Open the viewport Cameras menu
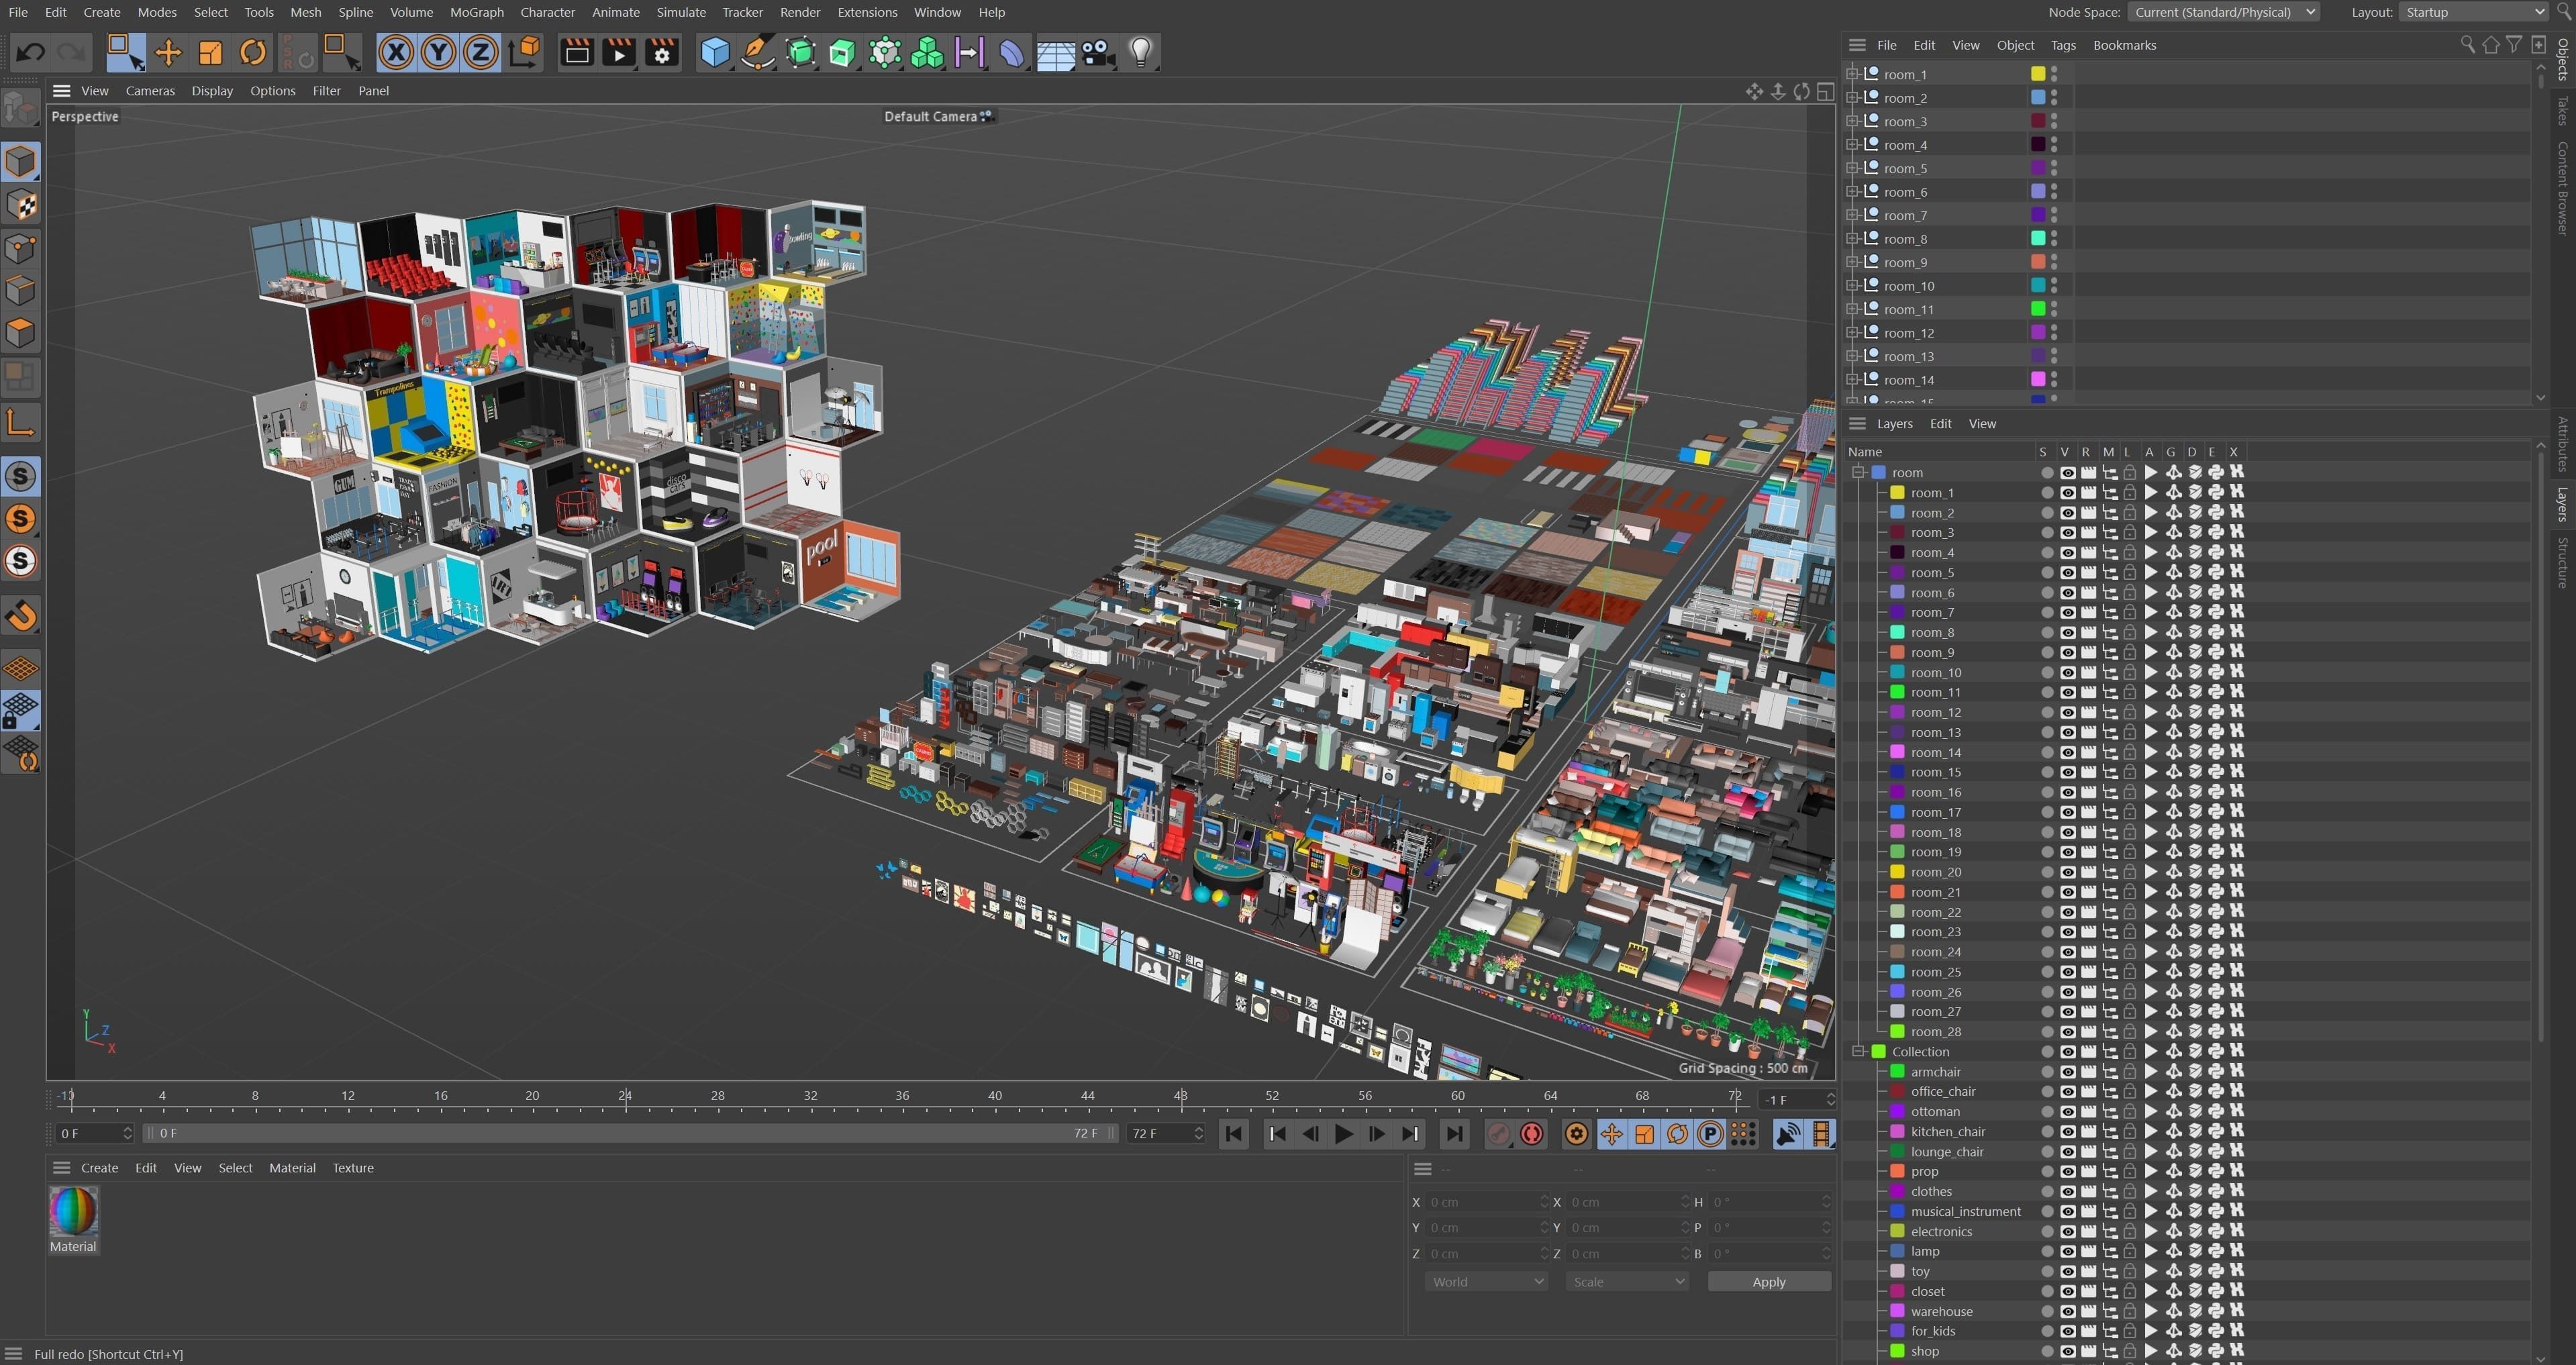The image size is (2576, 1365). click(x=150, y=90)
